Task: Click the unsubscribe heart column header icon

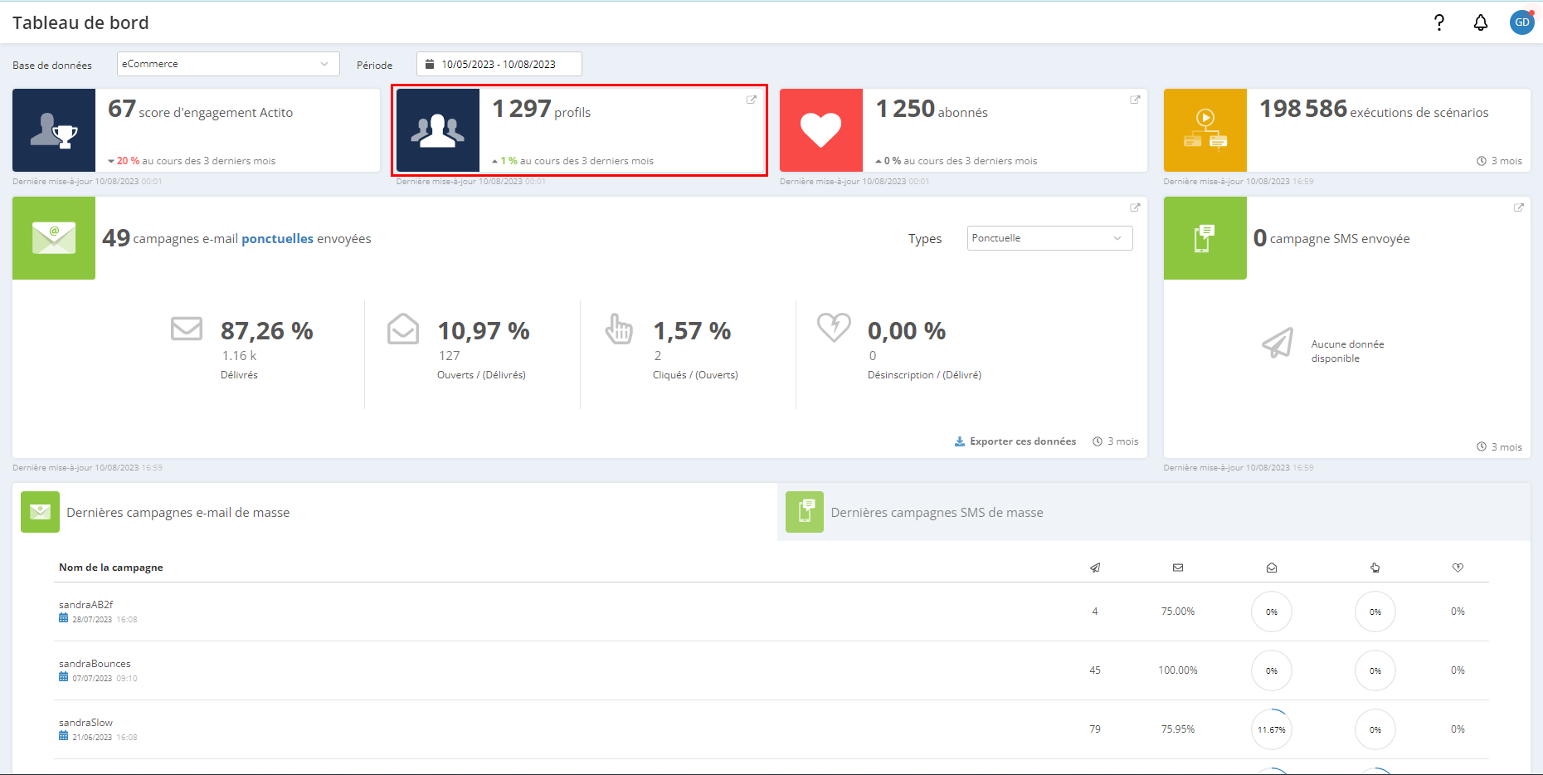Action: 1458,568
